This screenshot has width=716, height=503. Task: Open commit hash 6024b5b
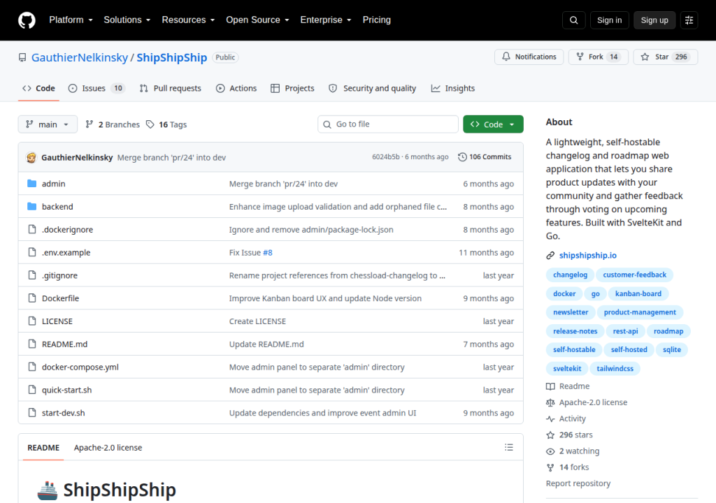tap(385, 157)
